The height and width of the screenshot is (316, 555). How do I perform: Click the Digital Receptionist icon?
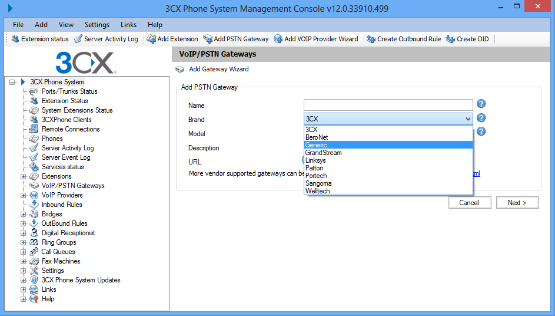pos(34,233)
